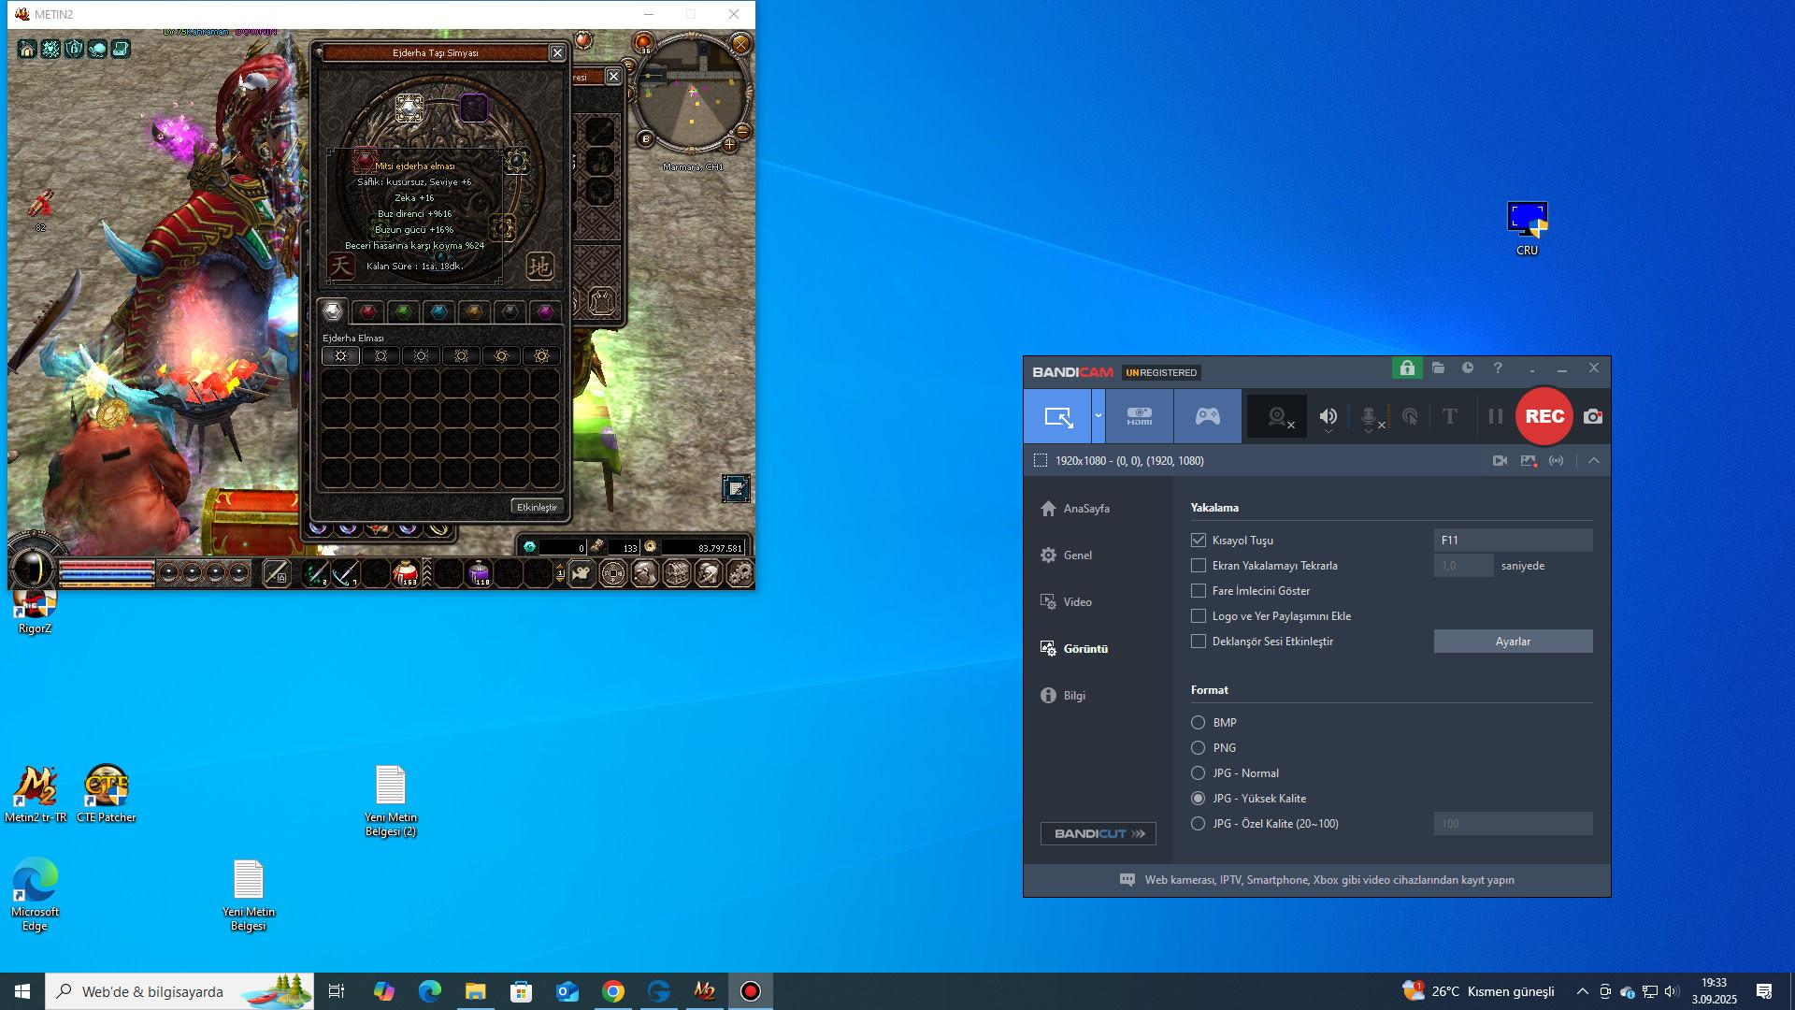Open Metin2 system gears menu icon
1795x1010 pixels.
(x=740, y=573)
